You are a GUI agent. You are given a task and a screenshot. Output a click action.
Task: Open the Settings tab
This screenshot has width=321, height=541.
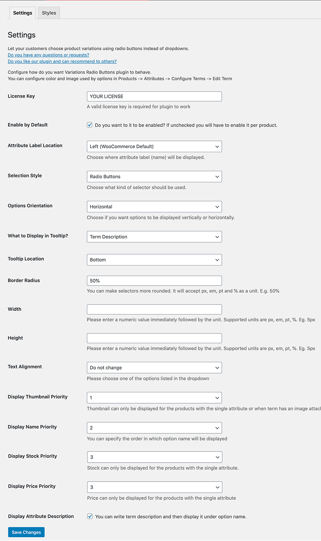(22, 13)
